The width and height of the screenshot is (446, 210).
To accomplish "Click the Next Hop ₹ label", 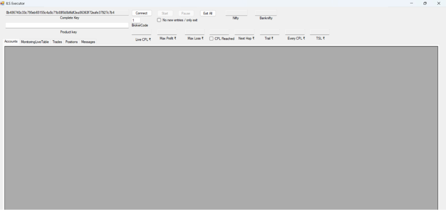I will [246, 39].
